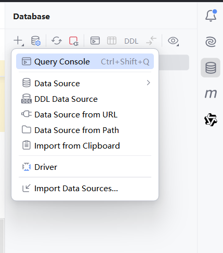
Task: Click the Jump to source arrows icon
Action: pyautogui.click(x=151, y=41)
